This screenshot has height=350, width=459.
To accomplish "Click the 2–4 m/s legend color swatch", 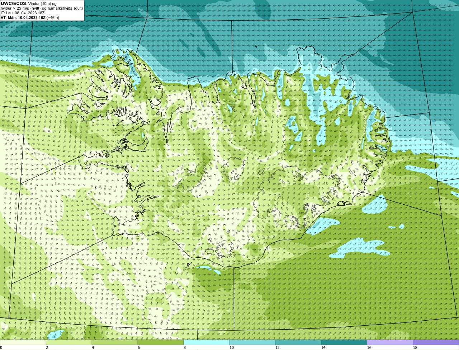I will tap(69, 342).
